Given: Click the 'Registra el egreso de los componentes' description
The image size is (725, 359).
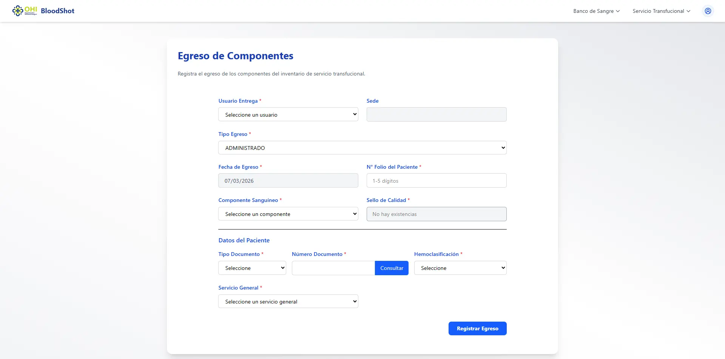Looking at the screenshot, I should click(x=271, y=74).
